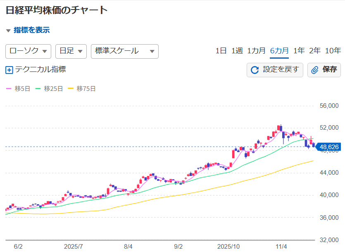Image resolution: width=345 pixels, height=252 pixels.
Task: Open the 日足 interval dropdown
Action: tap(71, 51)
